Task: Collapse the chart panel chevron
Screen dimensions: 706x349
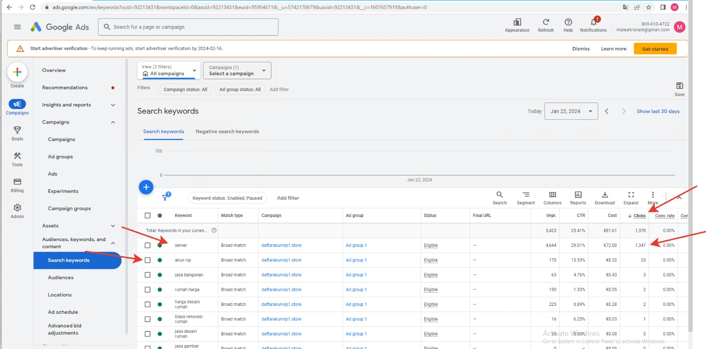Action: click(680, 198)
